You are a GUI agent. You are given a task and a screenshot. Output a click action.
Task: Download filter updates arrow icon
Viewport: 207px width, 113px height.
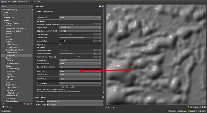(x=31, y=104)
